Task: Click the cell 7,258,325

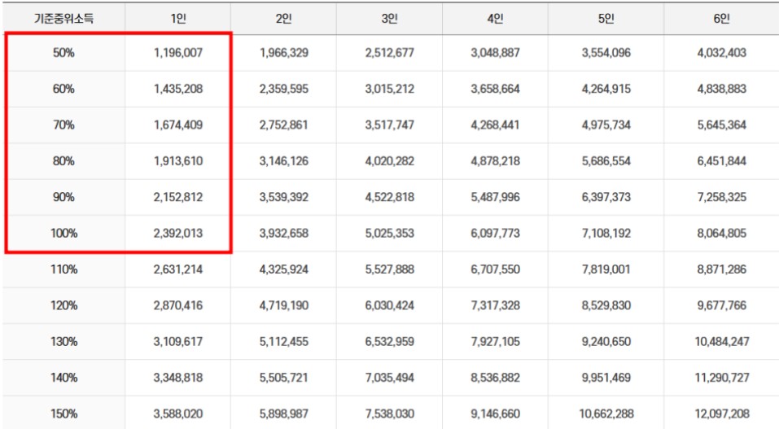Action: (x=721, y=197)
